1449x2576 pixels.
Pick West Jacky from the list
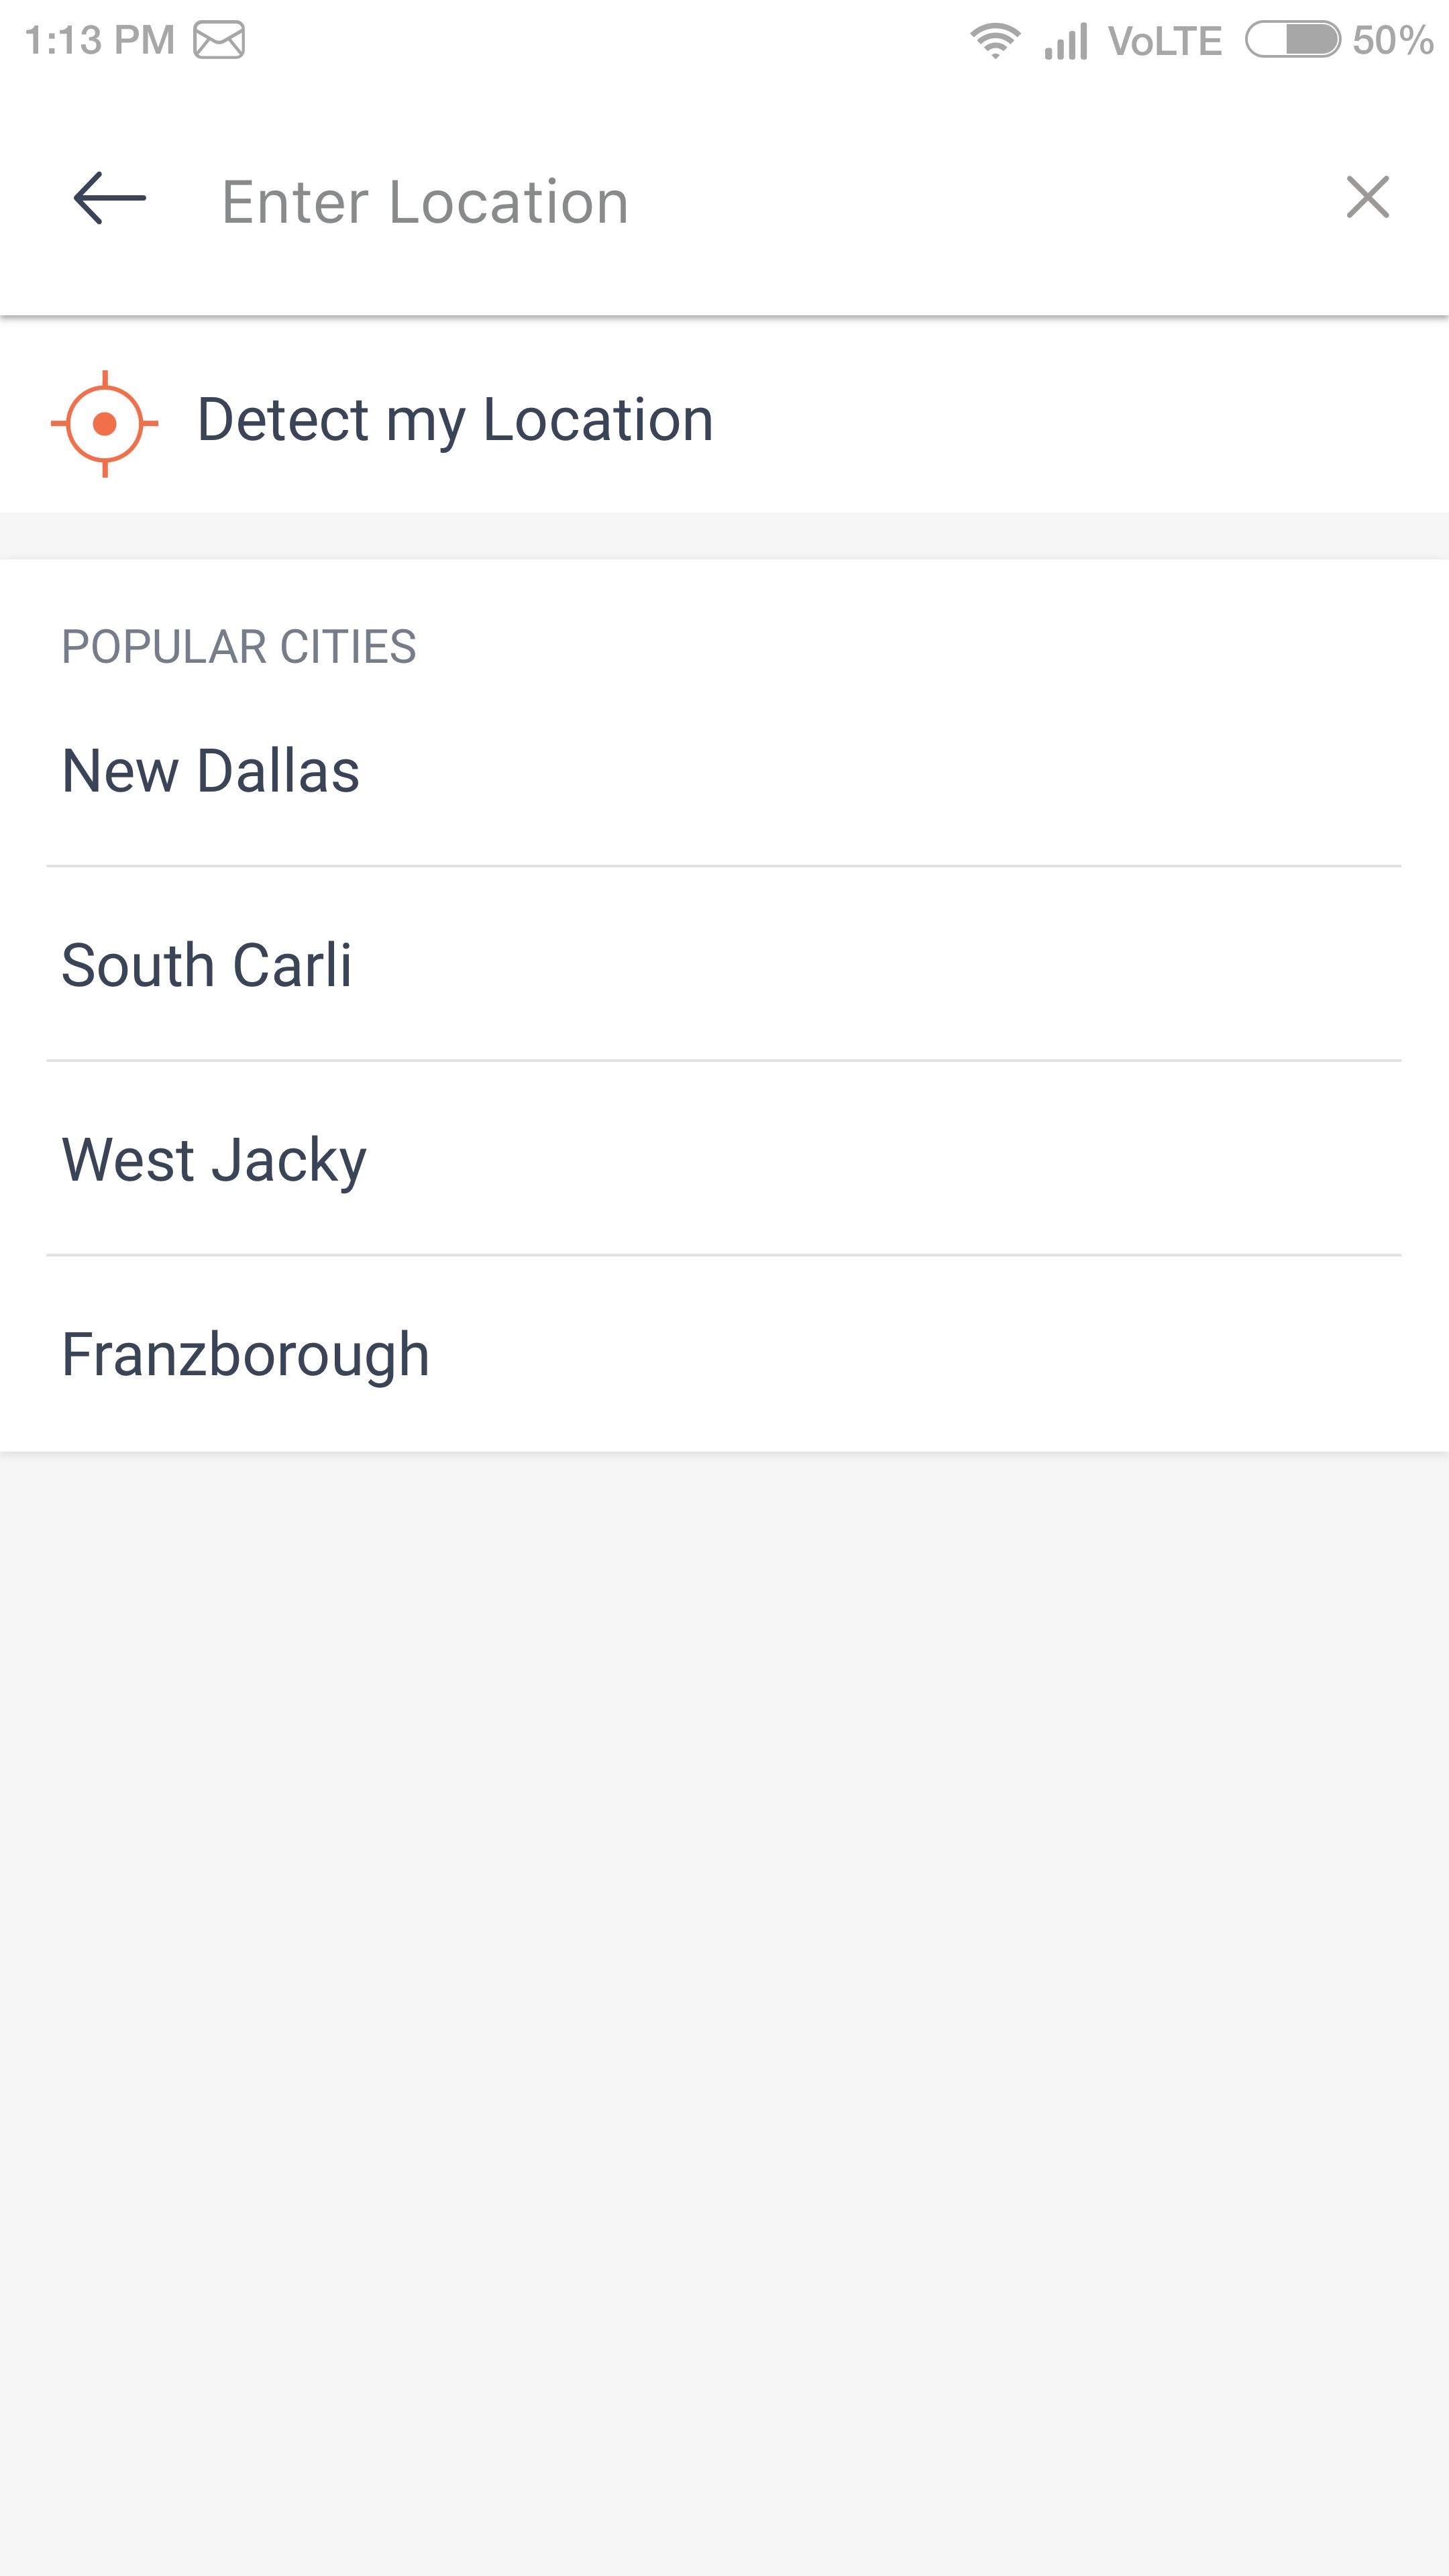(x=214, y=1160)
